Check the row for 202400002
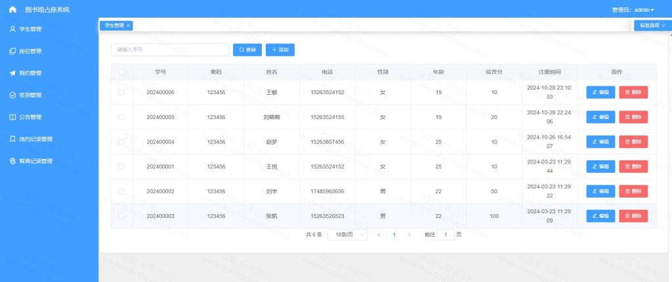Image resolution: width=672 pixels, height=282 pixels. pos(121,192)
